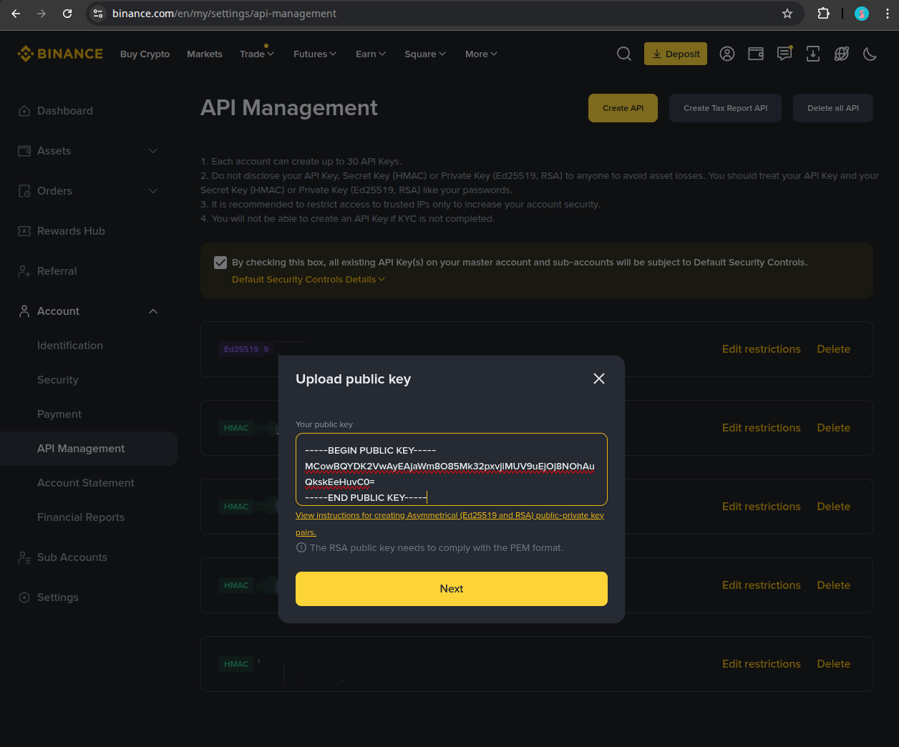The width and height of the screenshot is (899, 747).
Task: Open the Square dropdown menu
Action: click(425, 54)
